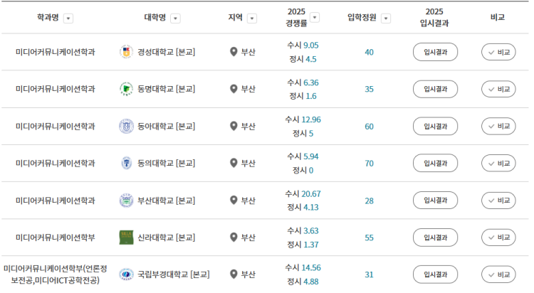Toggle 비교 check for 신라대학교
Image resolution: width=534 pixels, height=293 pixels.
(x=498, y=238)
